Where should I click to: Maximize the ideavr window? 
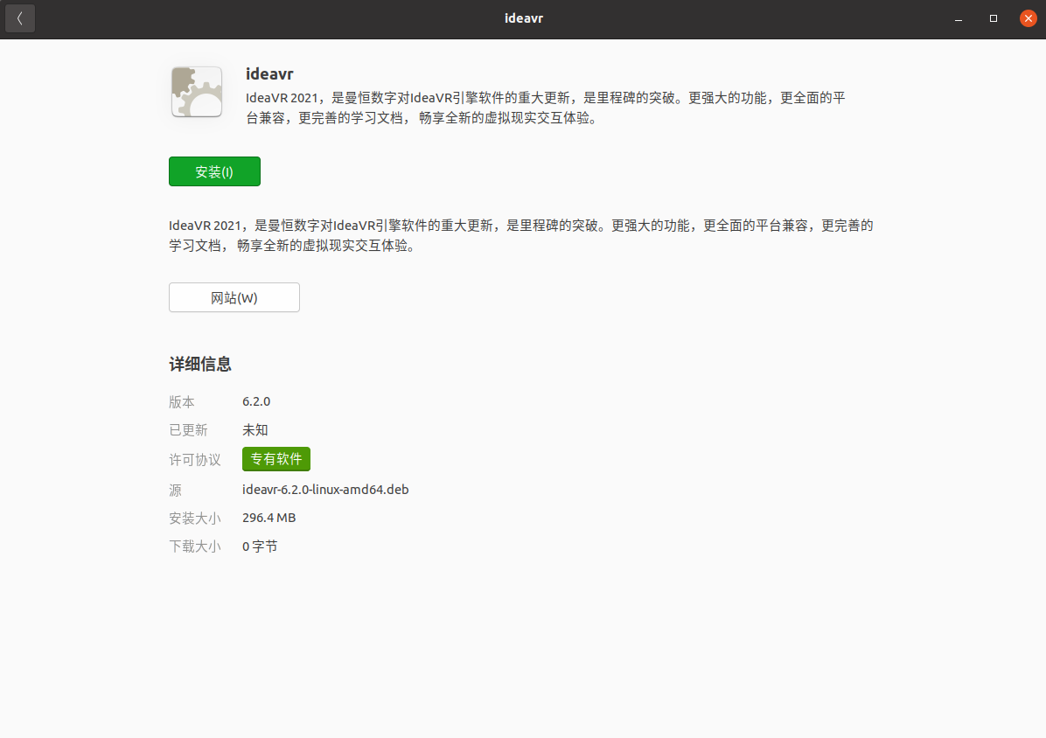click(994, 18)
